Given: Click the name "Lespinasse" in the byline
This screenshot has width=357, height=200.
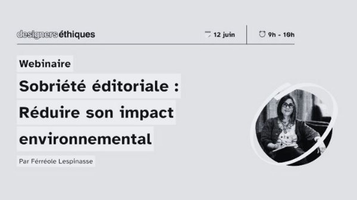Looking at the screenshot, I should (79, 161).
